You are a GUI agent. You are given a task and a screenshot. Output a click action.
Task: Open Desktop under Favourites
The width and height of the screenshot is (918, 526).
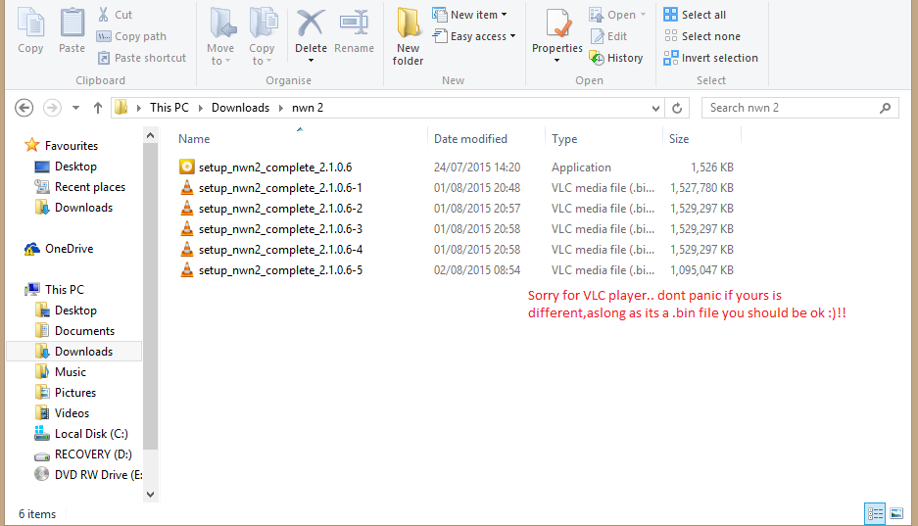point(66,167)
